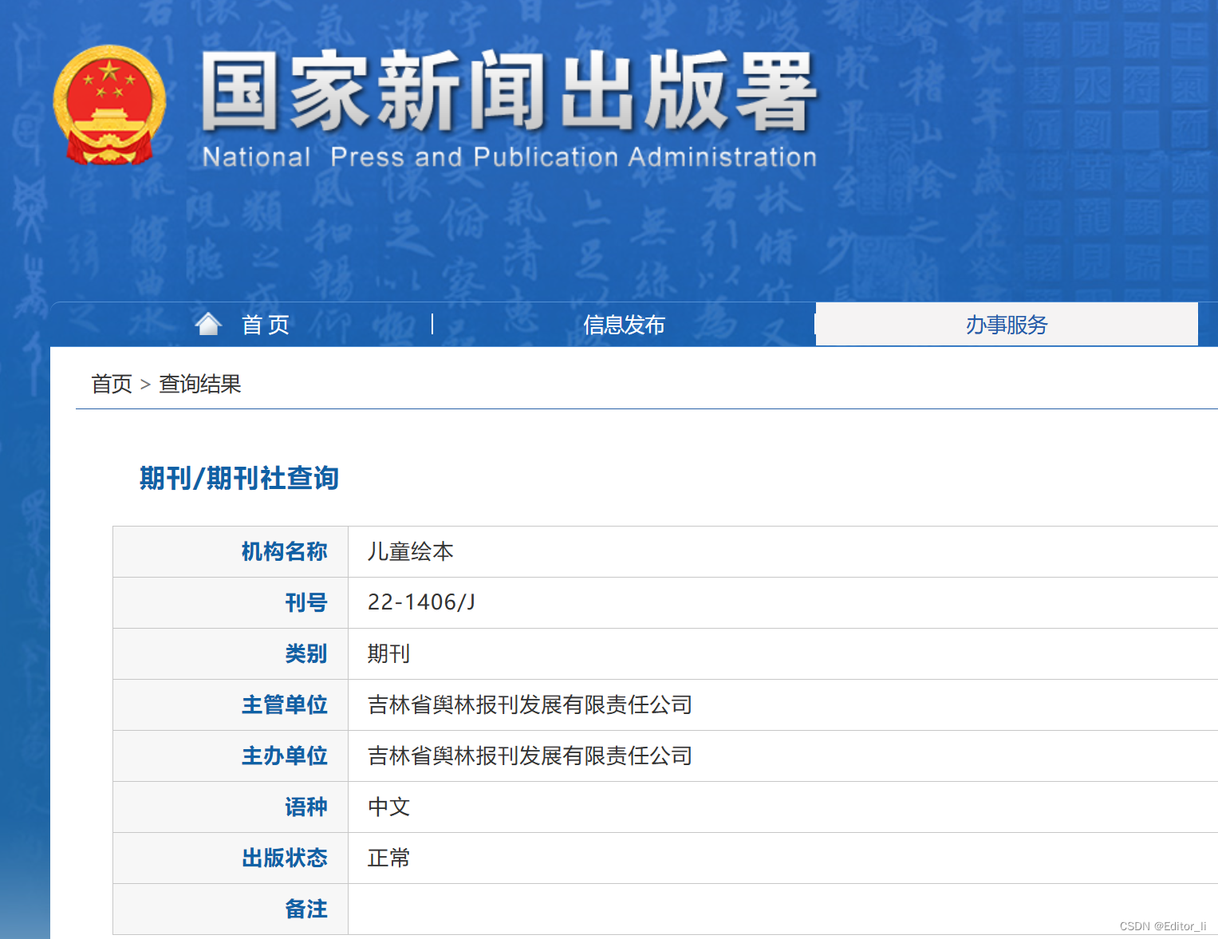Select the 正常 status value
Image resolution: width=1218 pixels, height=939 pixels.
pos(388,858)
